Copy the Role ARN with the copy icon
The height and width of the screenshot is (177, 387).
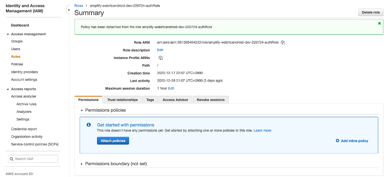(x=283, y=42)
